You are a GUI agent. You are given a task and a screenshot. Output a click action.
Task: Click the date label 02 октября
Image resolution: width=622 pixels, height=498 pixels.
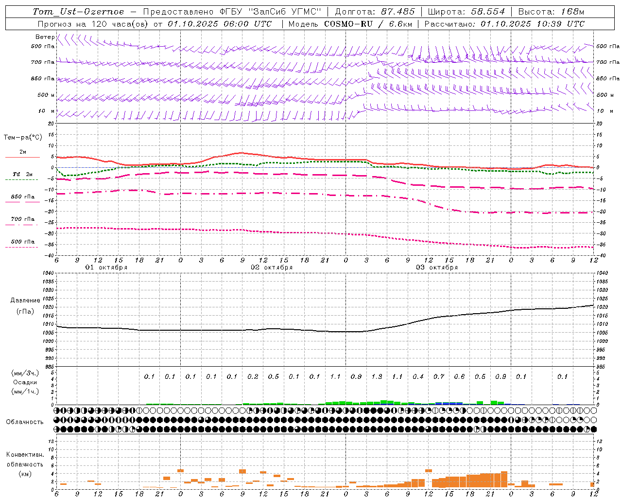point(272,267)
